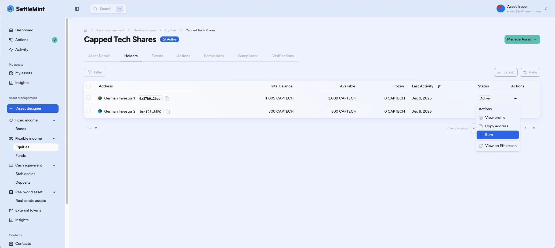This screenshot has width=555, height=248.
Task: Expand the Asset Issuer account switcher
Action: (x=546, y=9)
